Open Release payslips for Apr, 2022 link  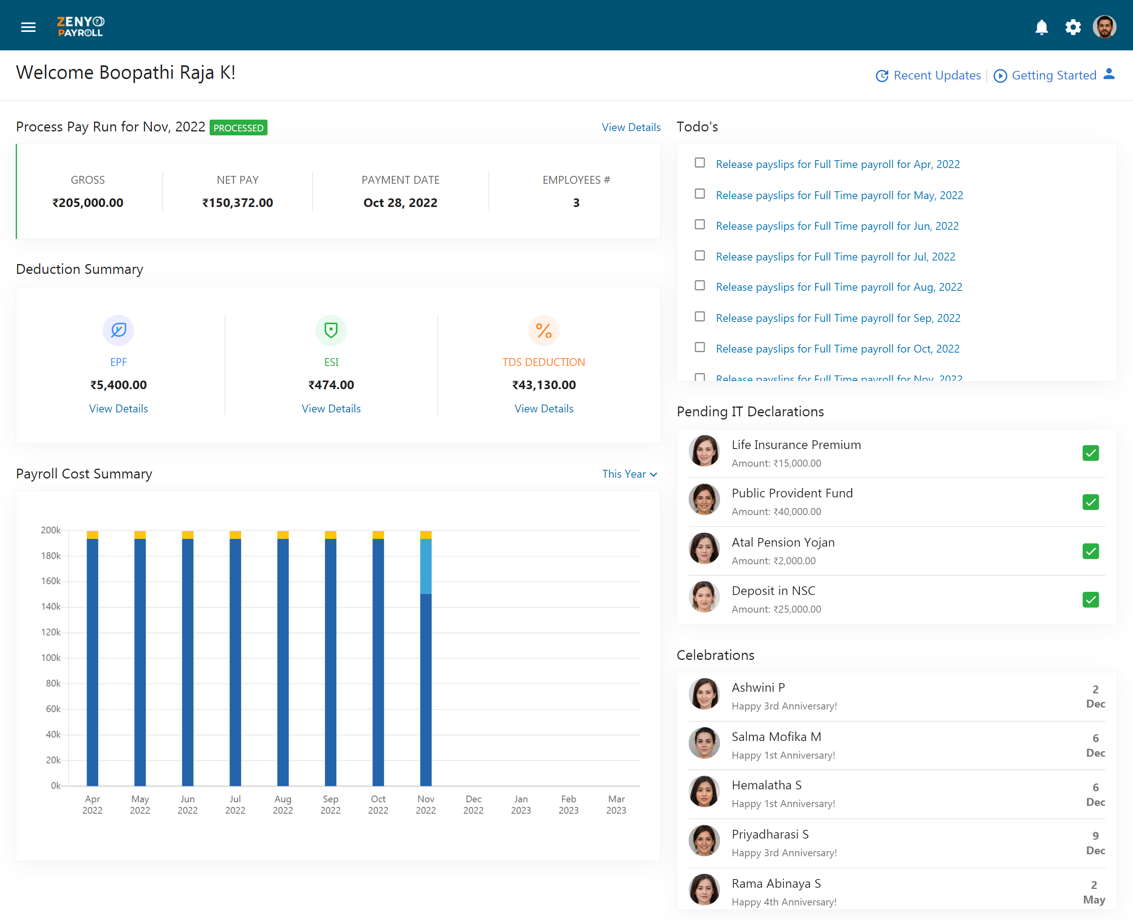pyautogui.click(x=838, y=164)
